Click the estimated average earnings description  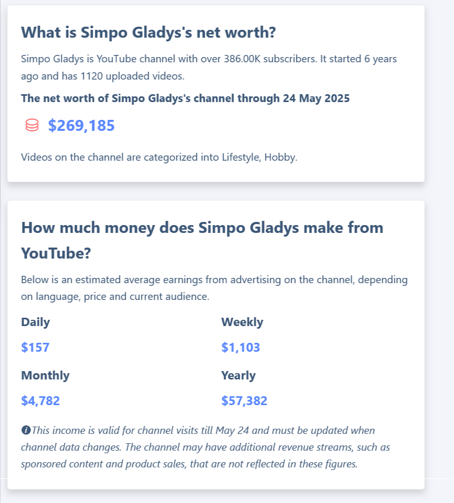[x=214, y=280]
